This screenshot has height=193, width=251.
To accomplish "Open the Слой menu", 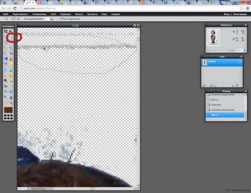I will click(x=54, y=14).
